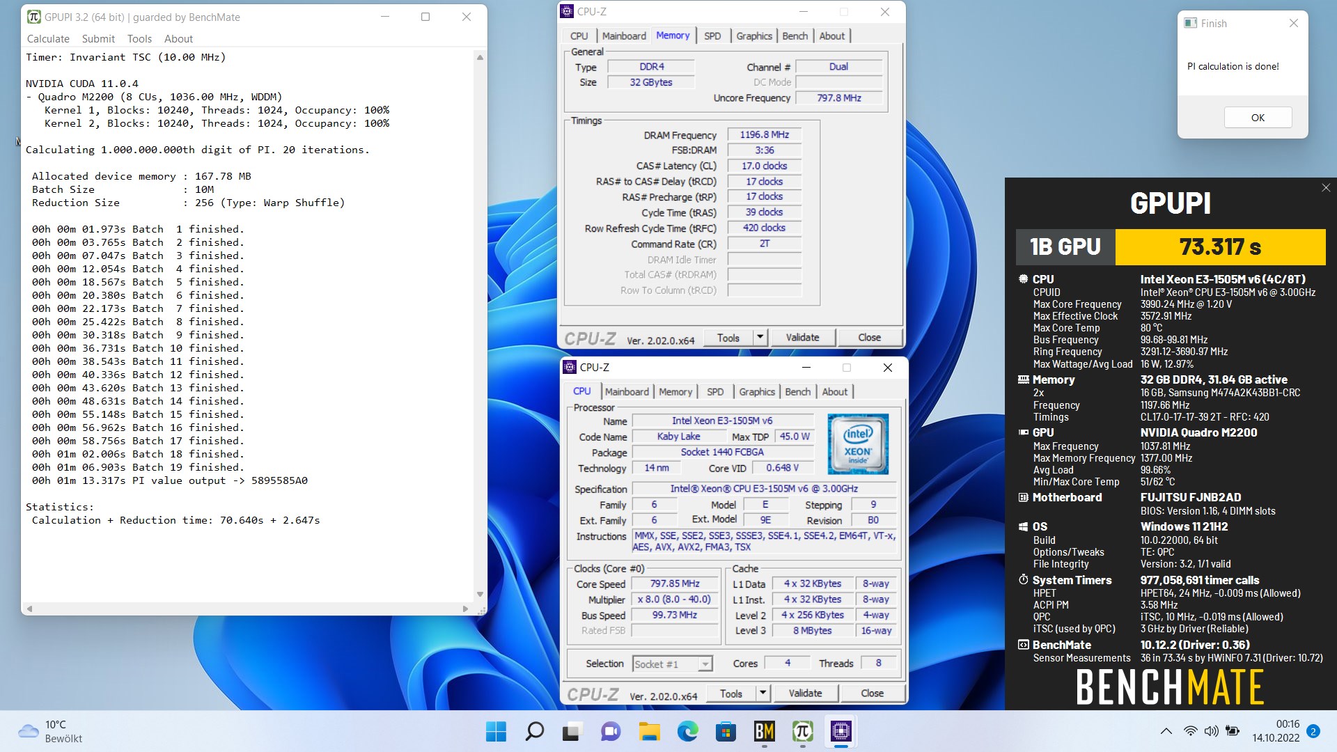Open File Explorer from taskbar

coord(649,731)
